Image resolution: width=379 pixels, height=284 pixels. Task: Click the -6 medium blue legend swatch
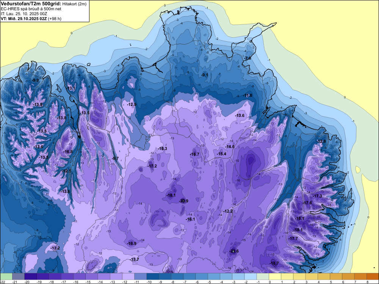[x=202, y=276]
